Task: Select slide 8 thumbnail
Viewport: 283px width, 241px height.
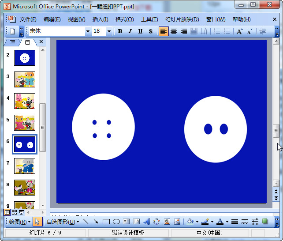Action: (x=25, y=188)
